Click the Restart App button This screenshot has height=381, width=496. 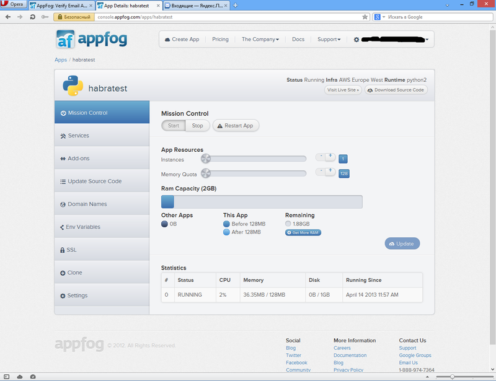236,126
